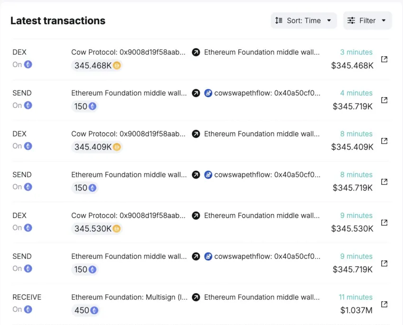Open external link for the RECEIVE transaction
Viewport: 403px width, 325px height.
coord(385,304)
